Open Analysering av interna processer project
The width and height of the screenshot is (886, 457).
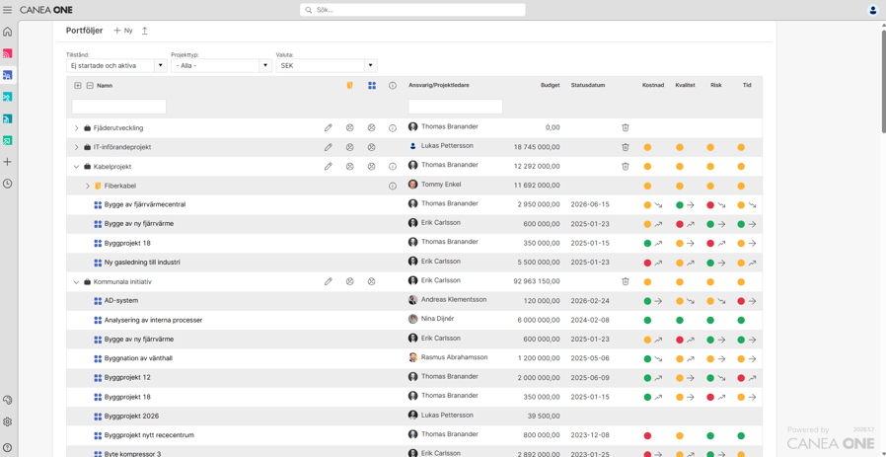click(x=153, y=320)
